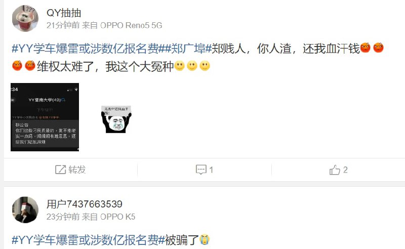Open comments via speech bubble icon
This screenshot has height=249, width=405.
tap(201, 170)
